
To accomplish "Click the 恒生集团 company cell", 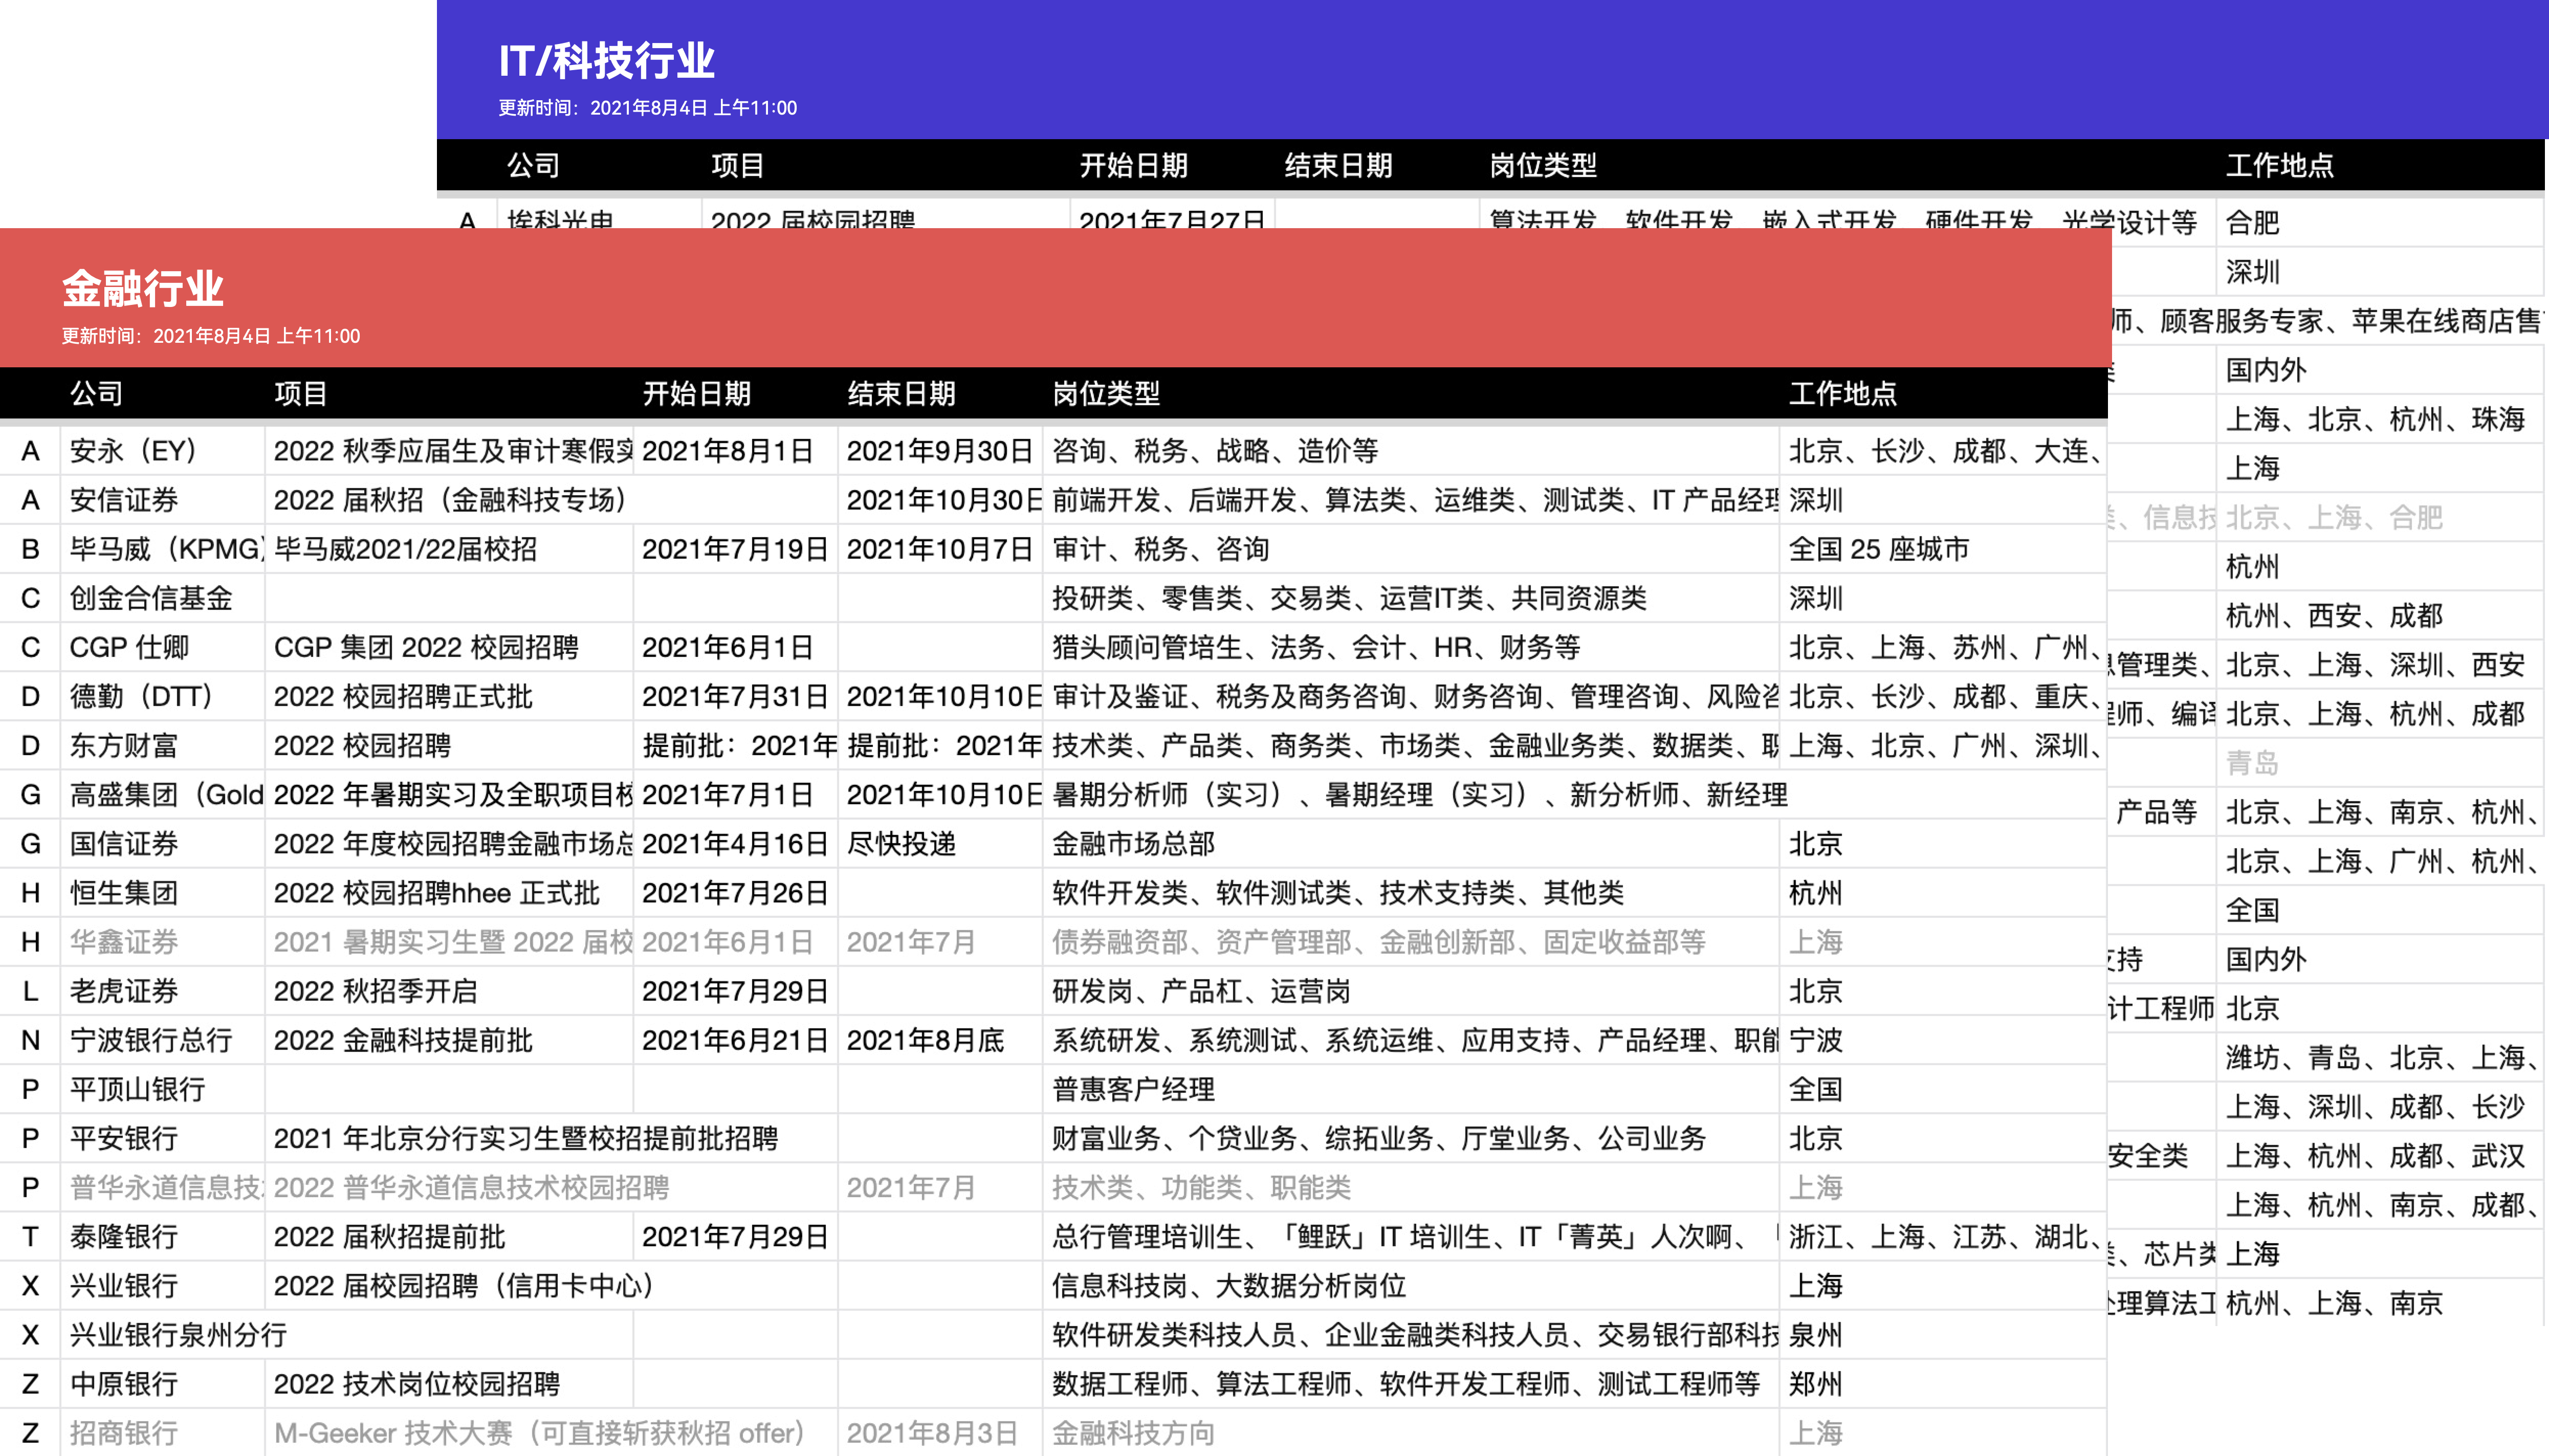I will [162, 893].
